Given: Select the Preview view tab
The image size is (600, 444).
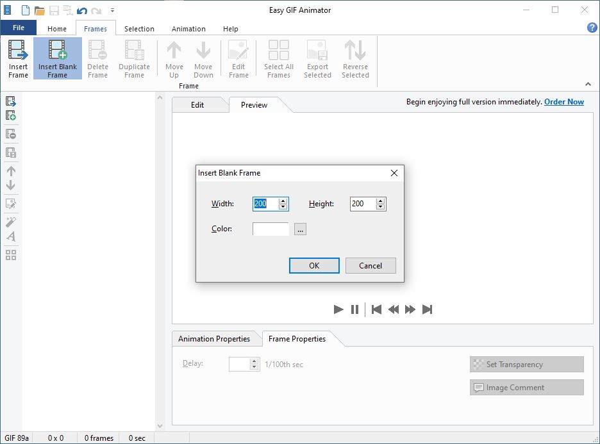Looking at the screenshot, I should point(254,105).
